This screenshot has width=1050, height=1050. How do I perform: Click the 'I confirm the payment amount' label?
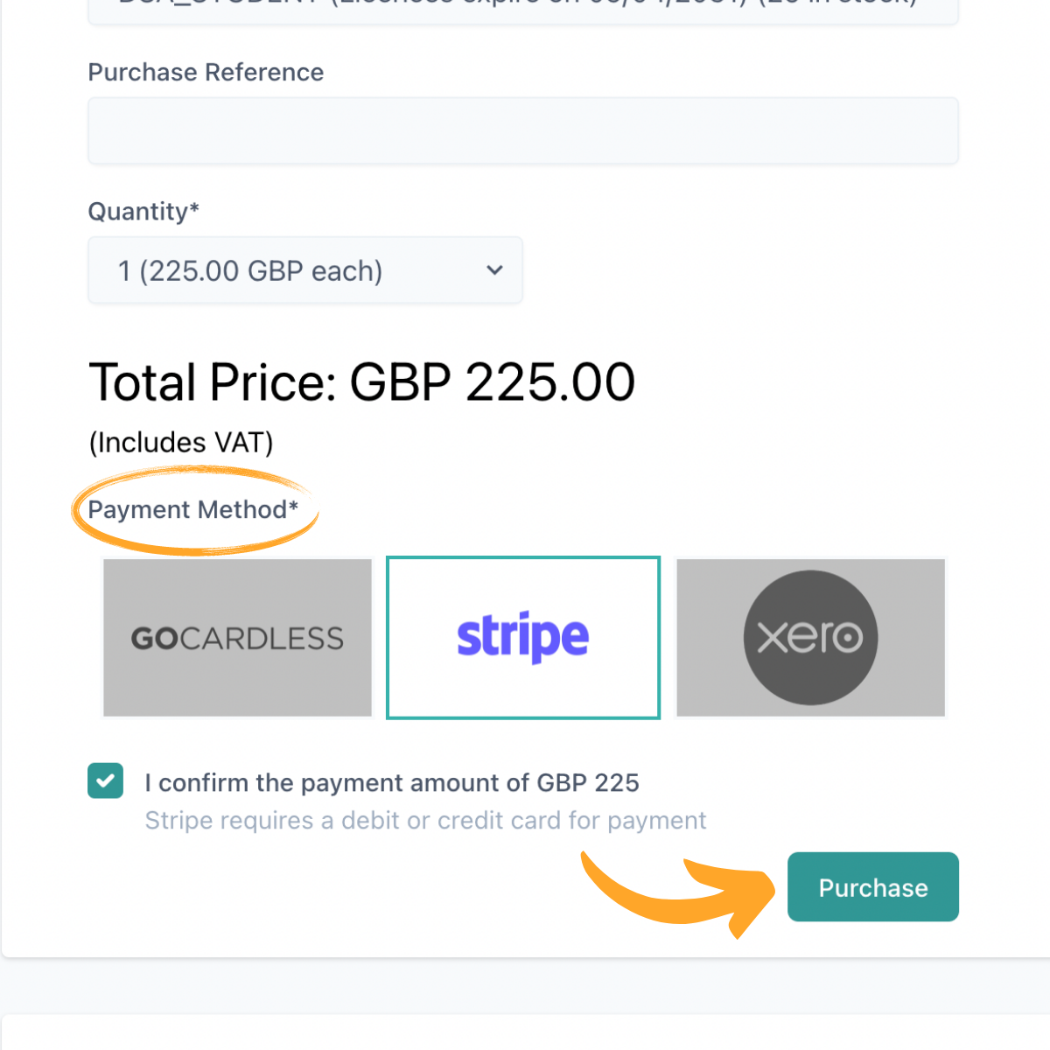[x=392, y=782]
